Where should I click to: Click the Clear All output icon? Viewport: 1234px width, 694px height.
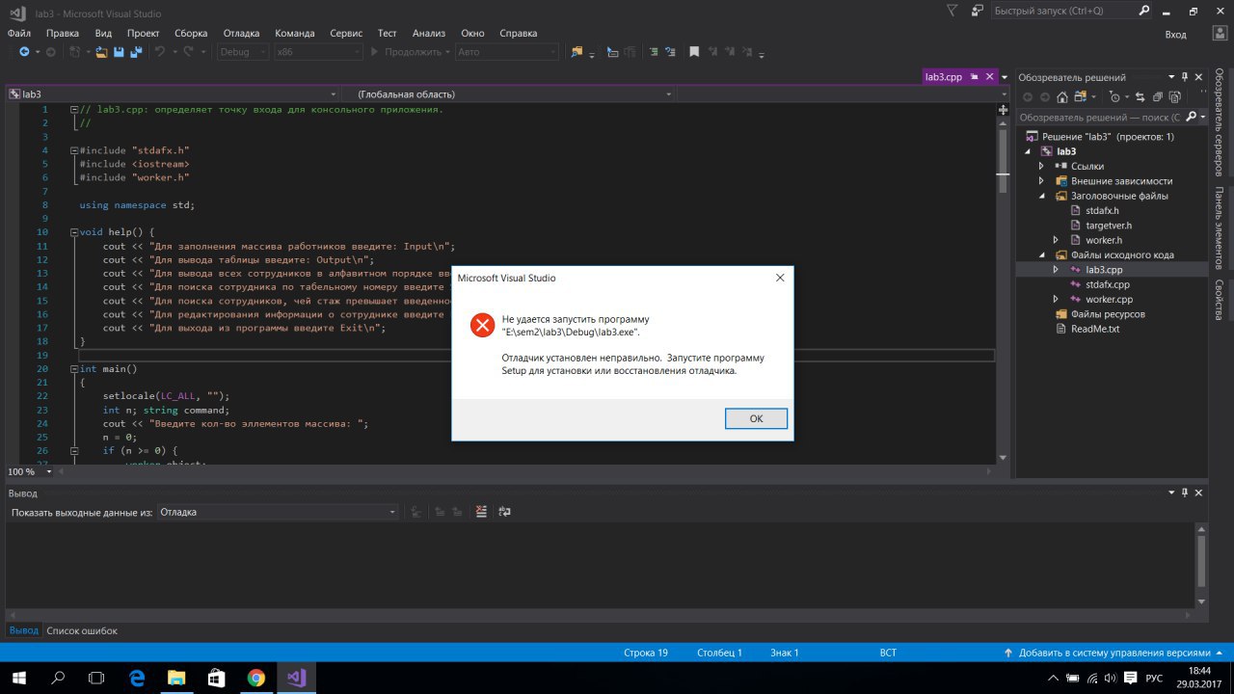(482, 512)
